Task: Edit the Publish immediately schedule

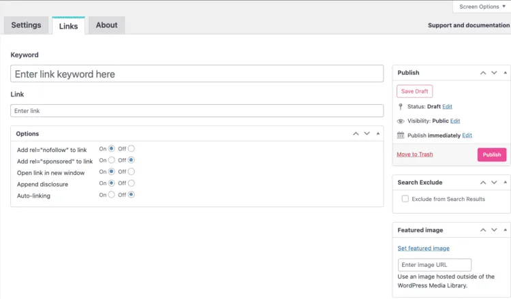Action: pos(467,135)
